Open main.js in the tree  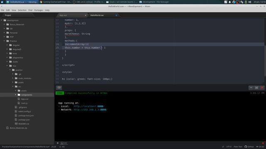pos(24,103)
